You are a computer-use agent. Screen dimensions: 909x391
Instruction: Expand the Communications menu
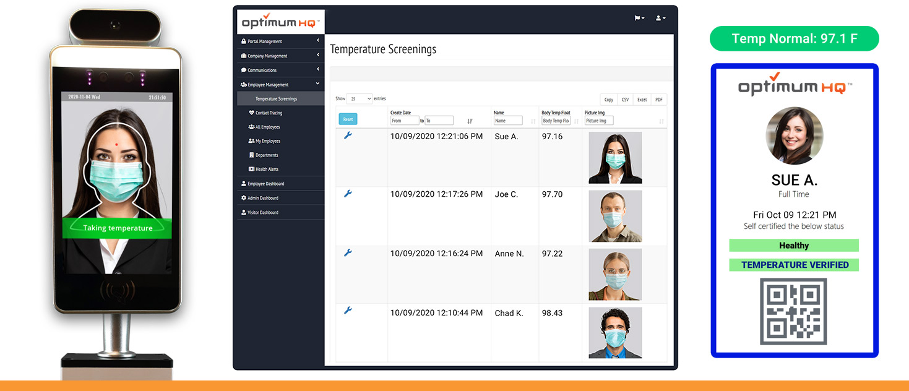pyautogui.click(x=280, y=70)
